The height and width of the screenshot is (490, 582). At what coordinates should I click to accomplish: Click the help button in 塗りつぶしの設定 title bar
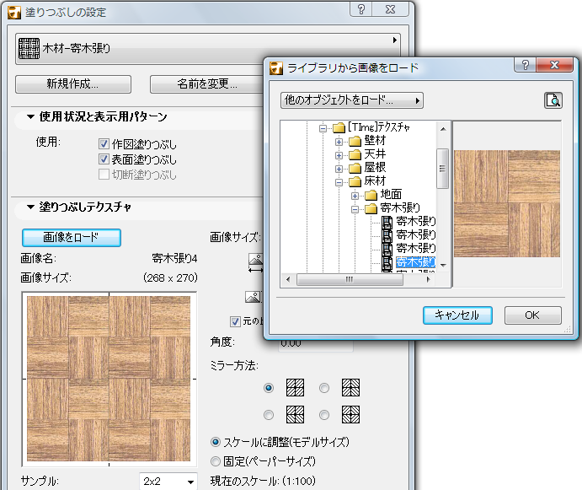click(361, 9)
